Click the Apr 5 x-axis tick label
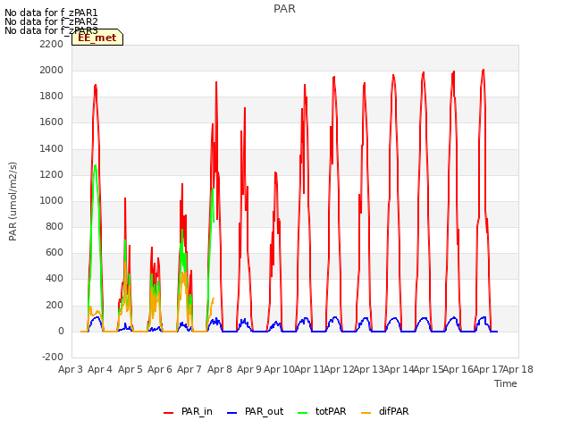572x429 pixels. (x=130, y=369)
